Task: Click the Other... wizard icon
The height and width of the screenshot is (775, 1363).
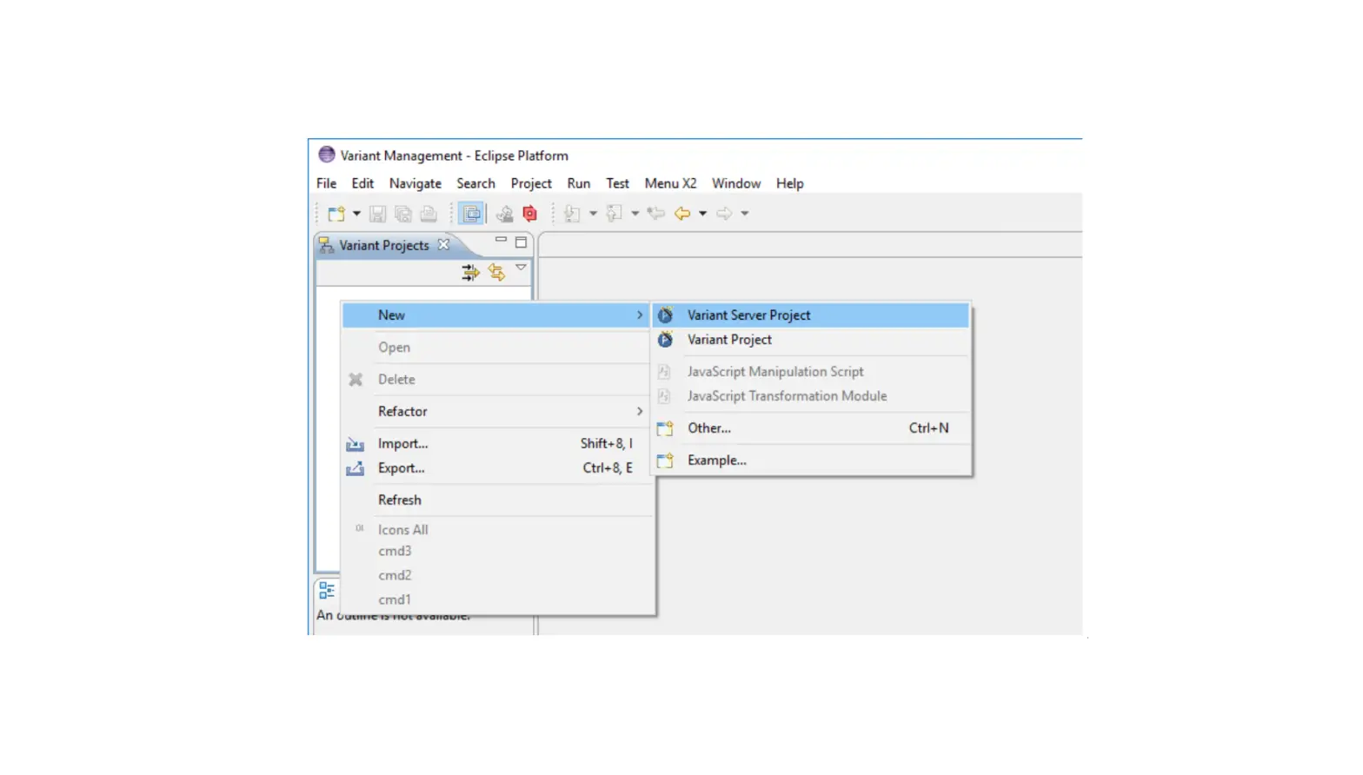Action: (x=666, y=428)
